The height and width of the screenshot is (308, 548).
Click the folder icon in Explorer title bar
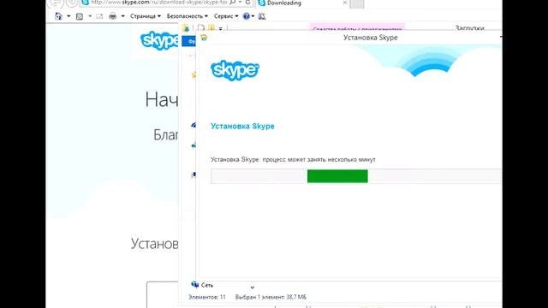186,28
